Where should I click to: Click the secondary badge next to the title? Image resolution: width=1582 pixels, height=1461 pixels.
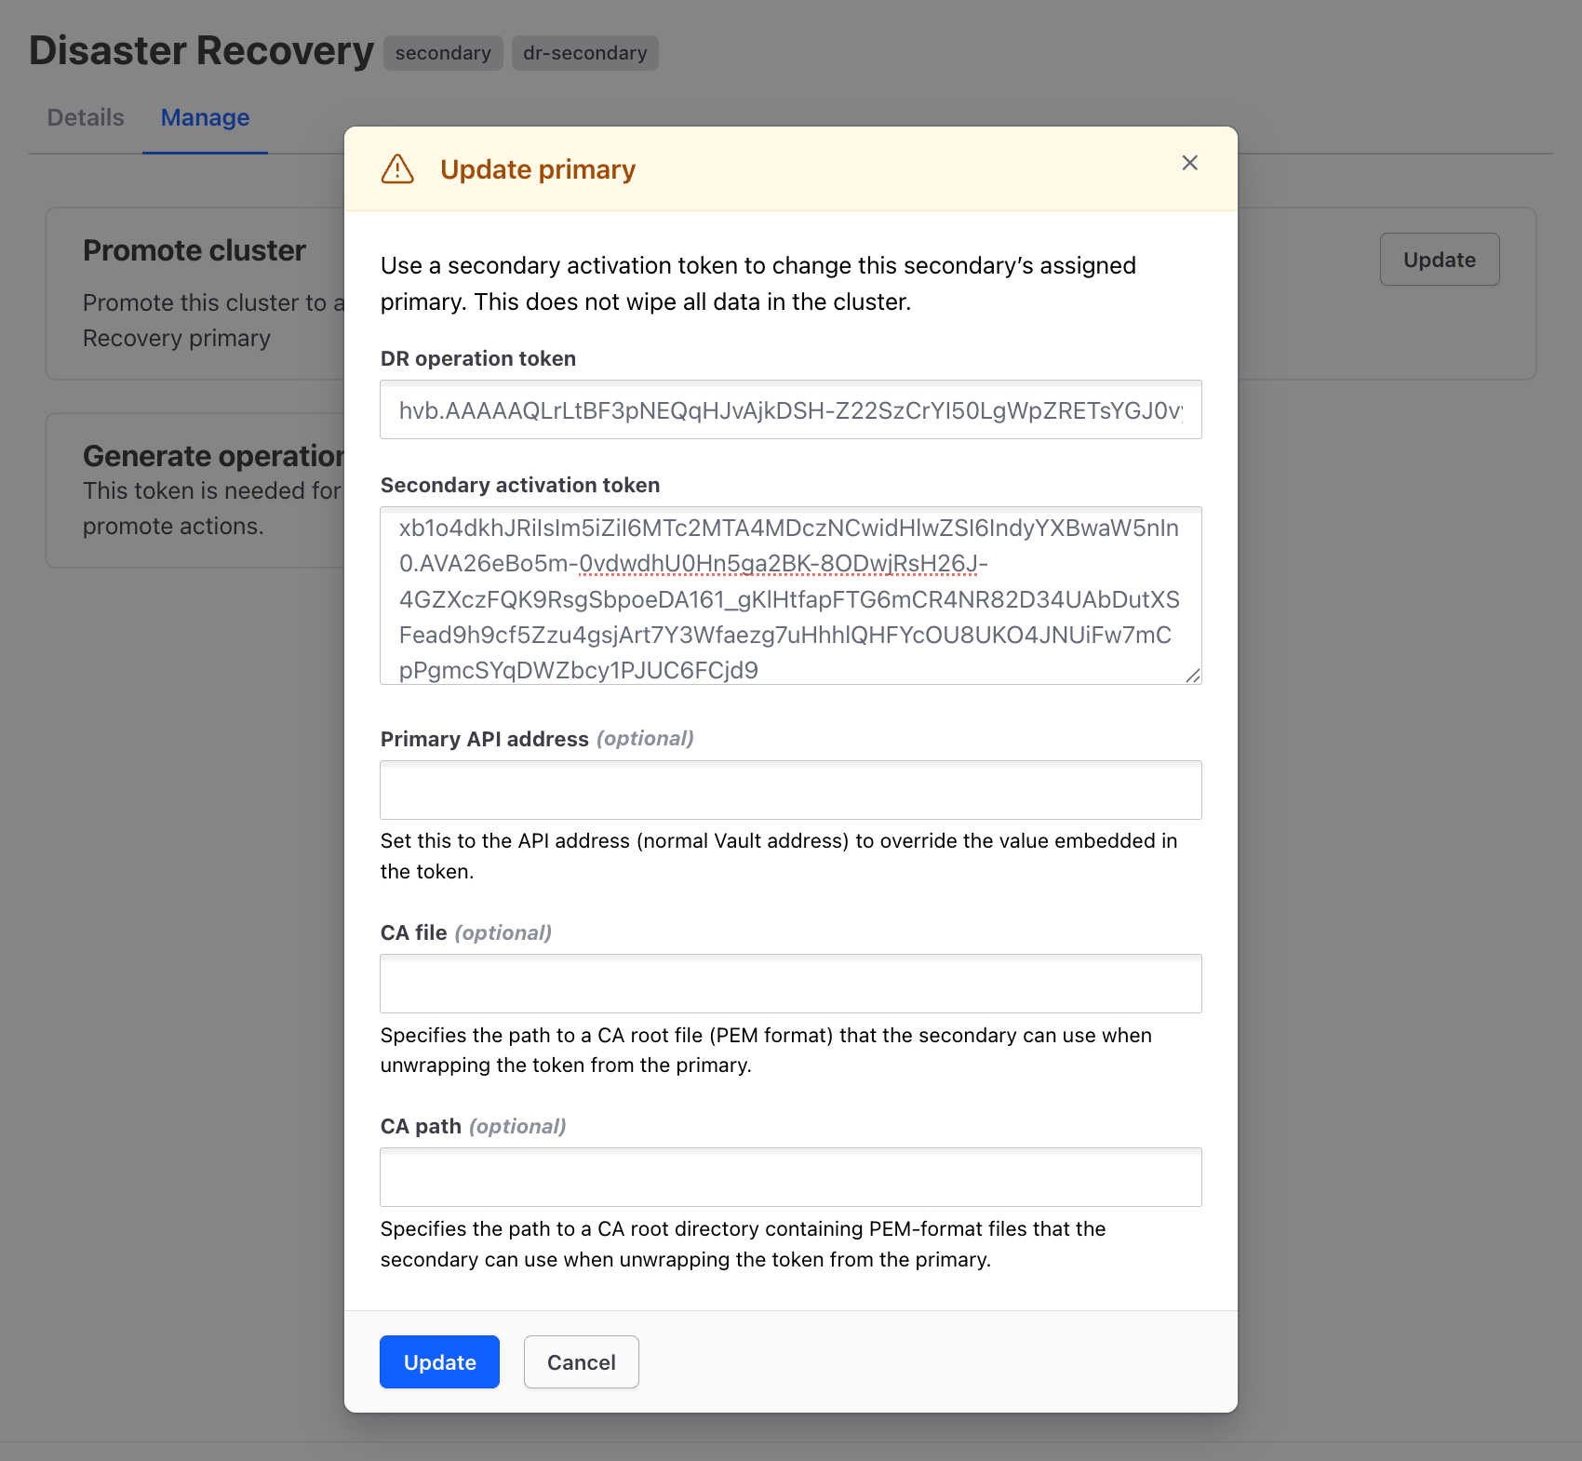click(x=443, y=53)
